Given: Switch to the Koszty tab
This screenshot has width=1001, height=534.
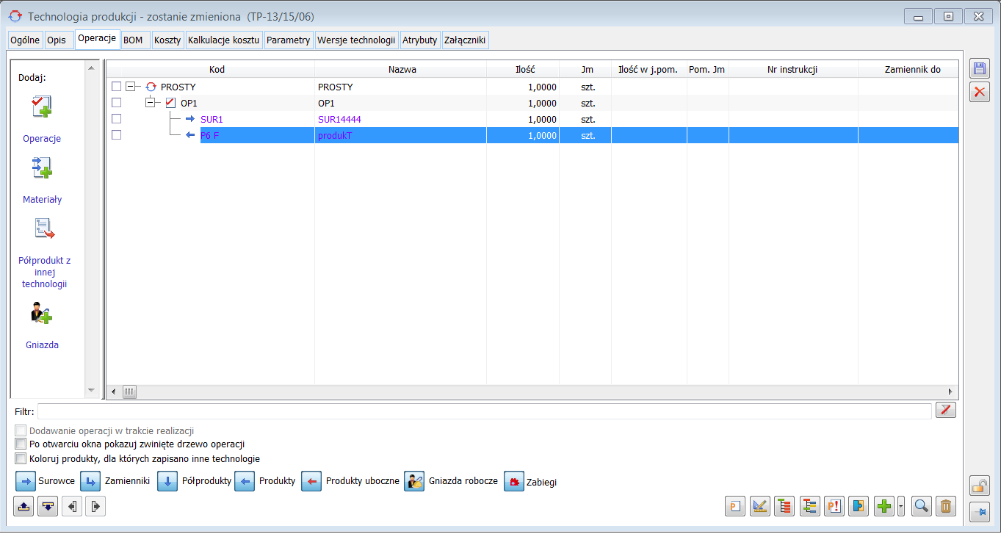Looking at the screenshot, I should [x=167, y=40].
